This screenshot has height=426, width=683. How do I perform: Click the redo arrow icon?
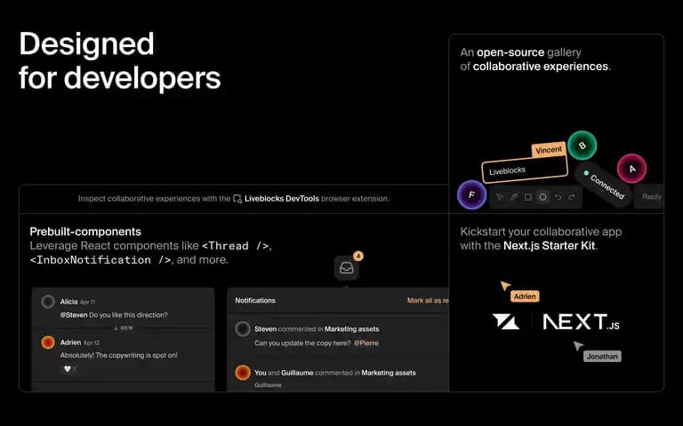[x=572, y=197]
